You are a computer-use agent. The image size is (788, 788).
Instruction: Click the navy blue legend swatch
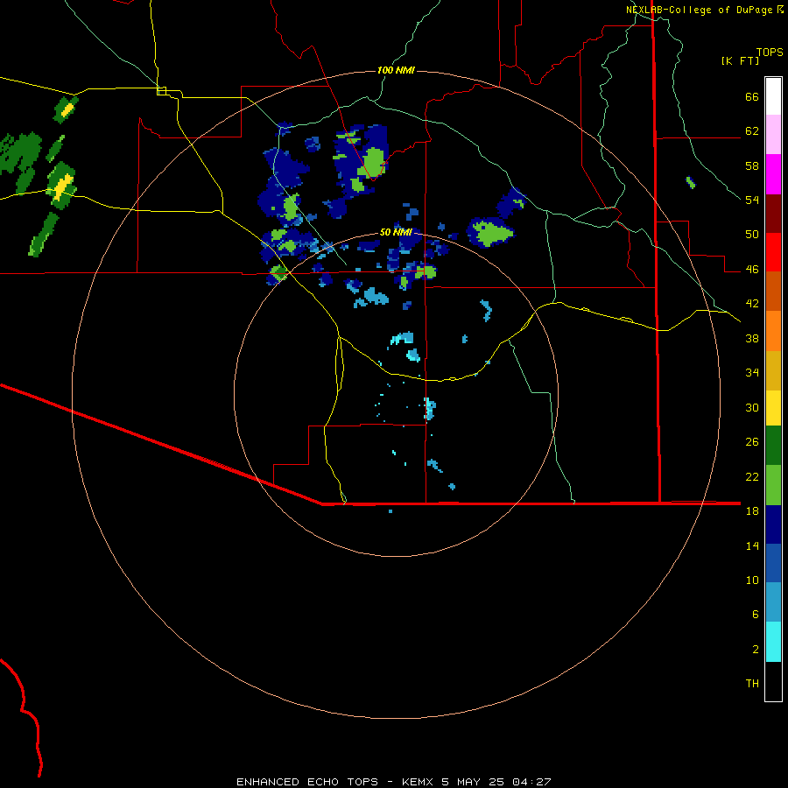click(x=773, y=524)
